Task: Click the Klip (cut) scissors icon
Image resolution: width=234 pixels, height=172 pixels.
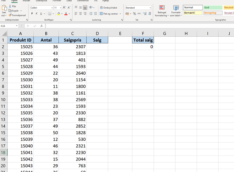Action: click(10, 6)
